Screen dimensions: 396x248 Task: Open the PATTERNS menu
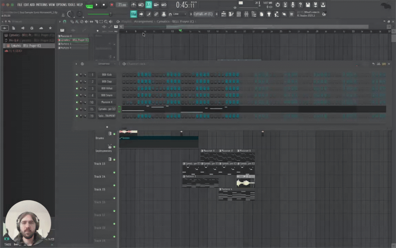click(x=42, y=5)
